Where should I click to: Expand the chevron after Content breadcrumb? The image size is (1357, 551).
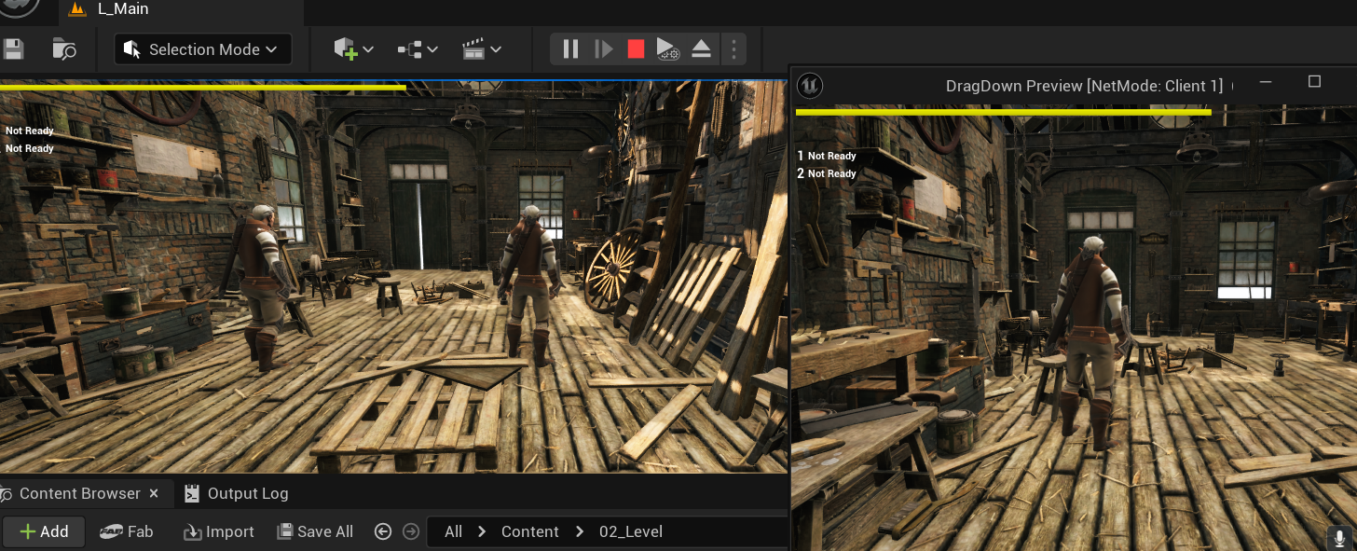pos(579,531)
